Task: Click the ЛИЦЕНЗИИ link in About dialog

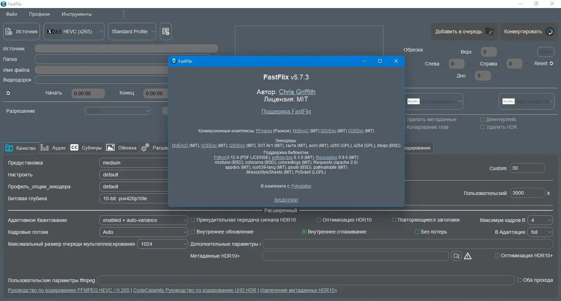Action: [286, 200]
